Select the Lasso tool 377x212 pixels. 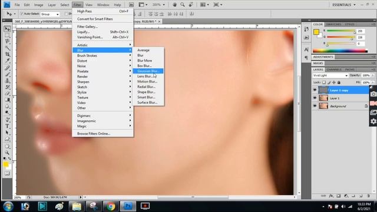tap(7, 42)
